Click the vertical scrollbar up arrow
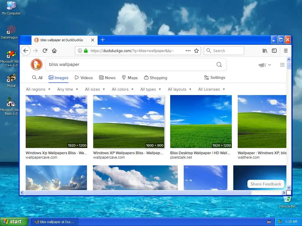This screenshot has height=226, width=302. tap(289, 59)
